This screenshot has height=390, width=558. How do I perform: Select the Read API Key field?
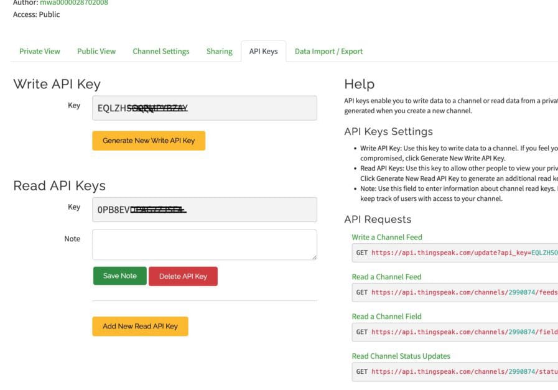[204, 209]
